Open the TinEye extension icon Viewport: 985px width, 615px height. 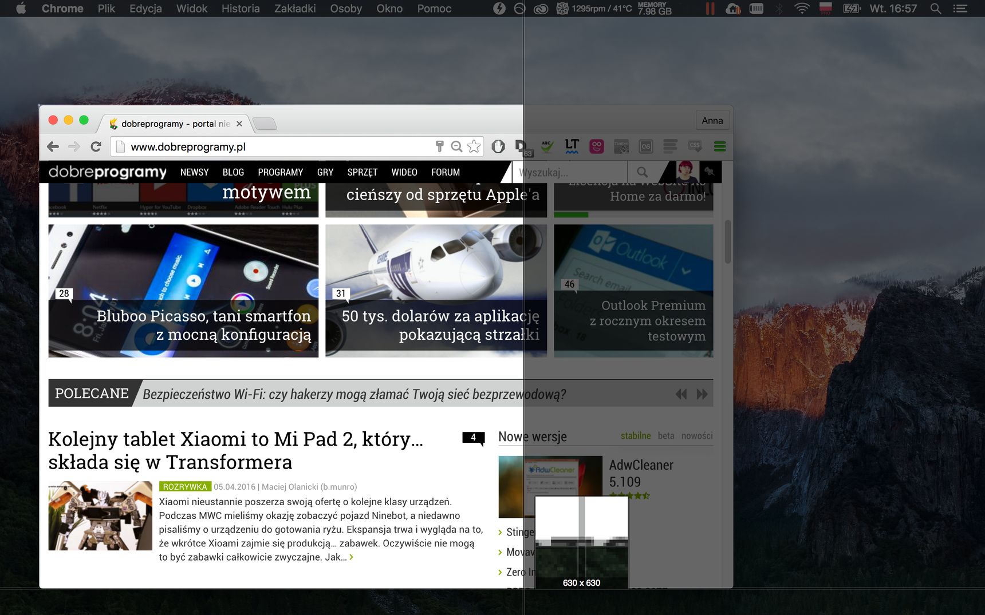[621, 146]
